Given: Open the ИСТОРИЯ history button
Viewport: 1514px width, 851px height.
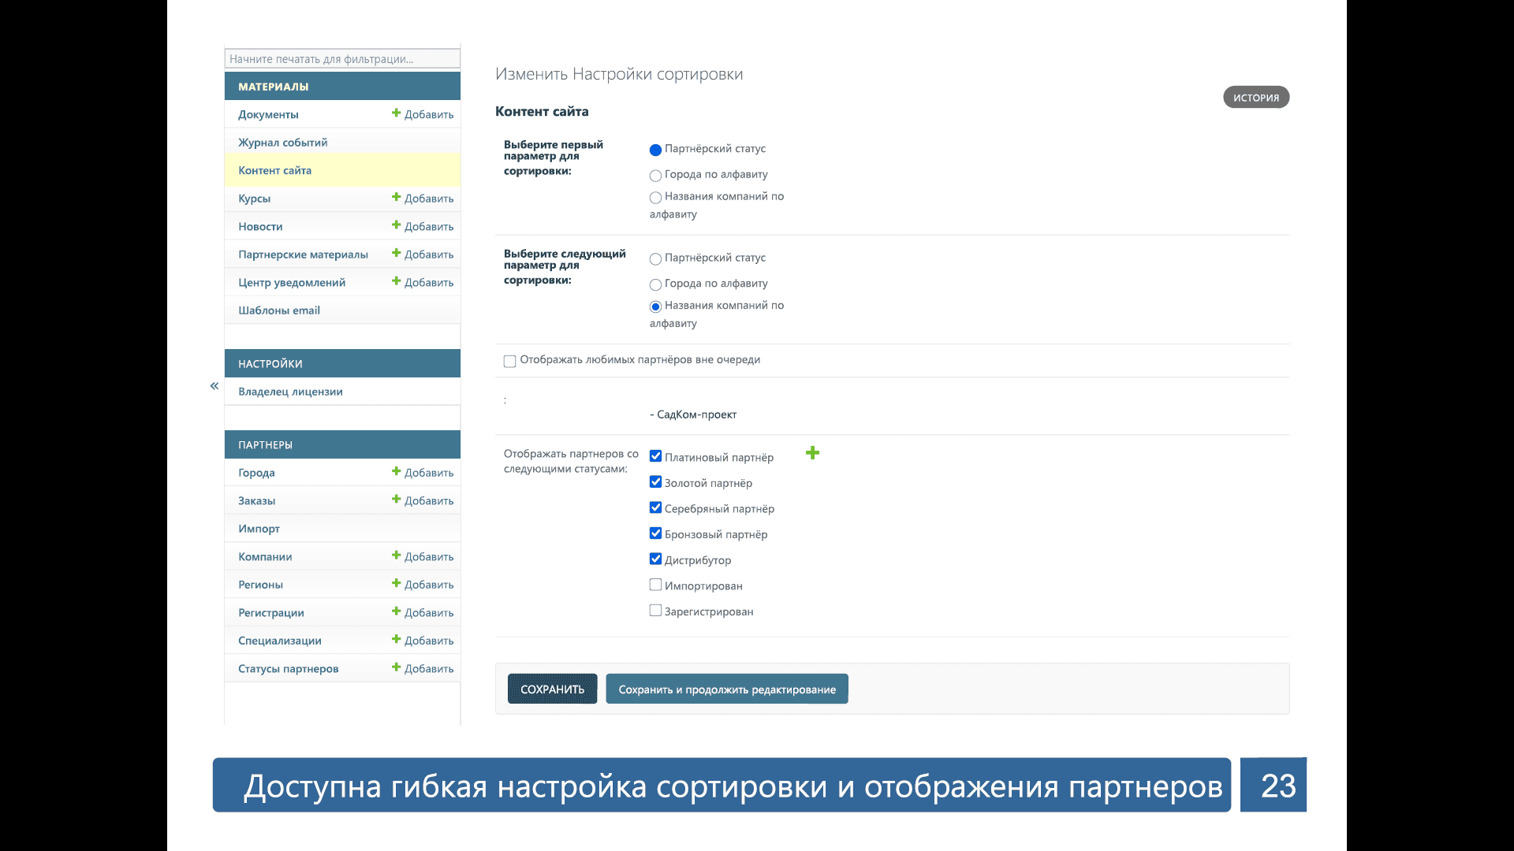Looking at the screenshot, I should [x=1255, y=98].
